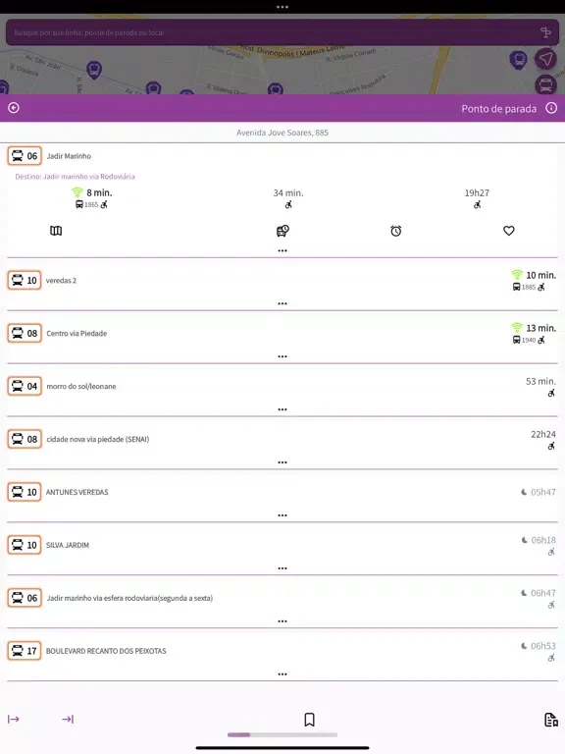Click the cidade nova via piedade (SENAI) name
Image resolution: width=565 pixels, height=754 pixels.
(x=97, y=439)
